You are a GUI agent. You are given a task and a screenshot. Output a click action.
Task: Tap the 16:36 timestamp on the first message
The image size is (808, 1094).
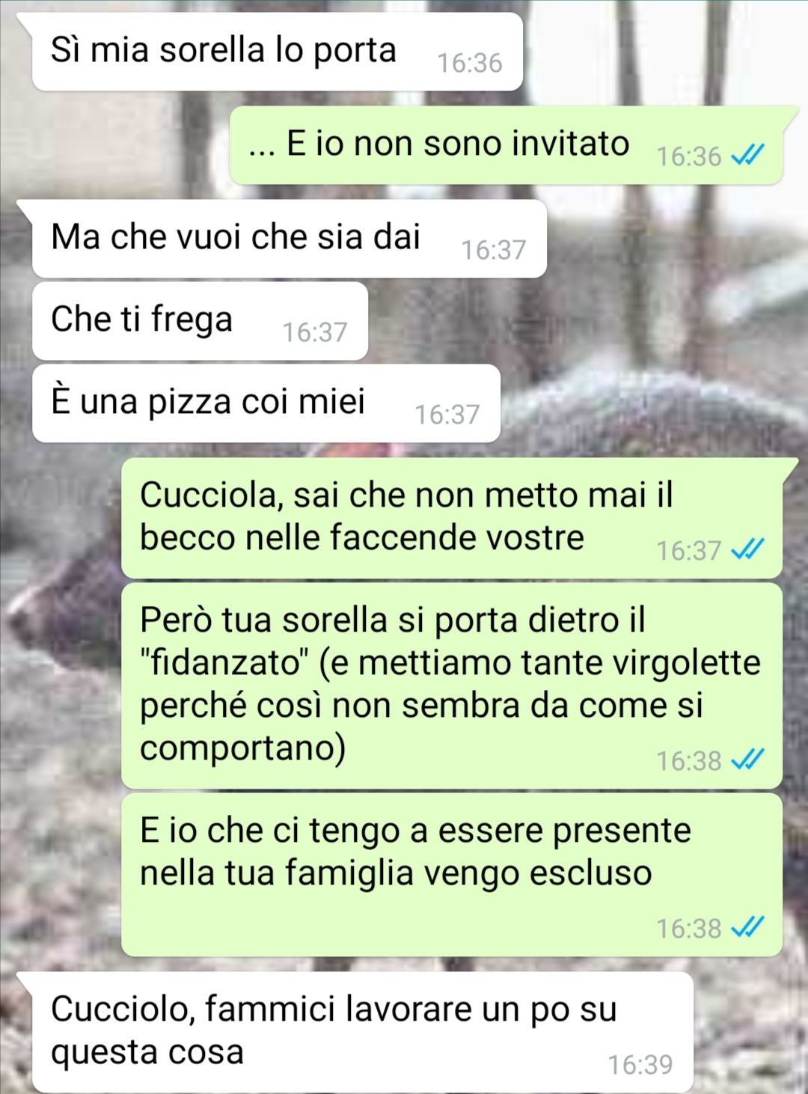(470, 63)
